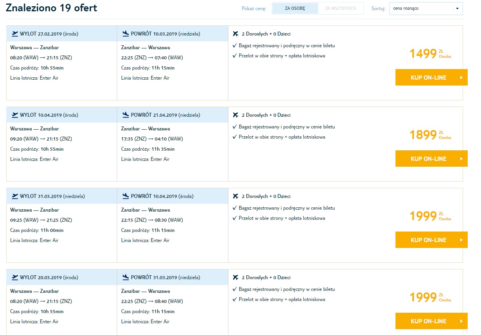
Task: Click departure plane icon for 20.03.2019 flight
Action: [15, 277]
